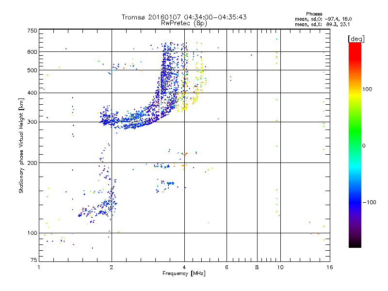Click the y-axis tick label '200'
The image size is (388, 291).
(32, 163)
